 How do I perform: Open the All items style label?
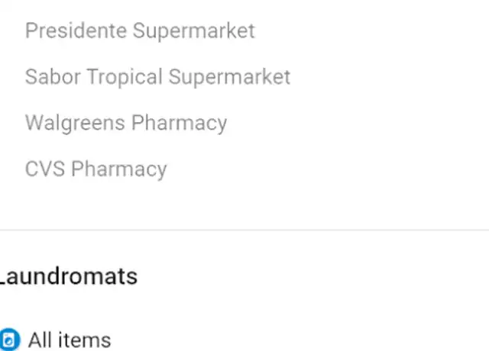click(x=70, y=340)
